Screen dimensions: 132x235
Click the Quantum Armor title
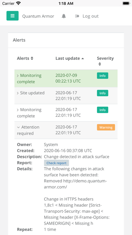tap(38, 16)
